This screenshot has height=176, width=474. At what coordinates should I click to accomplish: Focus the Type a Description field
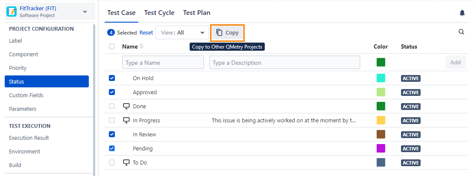[x=285, y=63]
